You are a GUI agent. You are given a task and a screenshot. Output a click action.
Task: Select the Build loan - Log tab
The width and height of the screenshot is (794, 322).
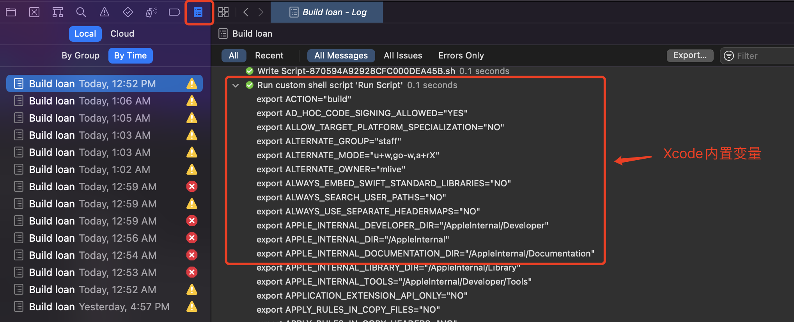pyautogui.click(x=328, y=12)
